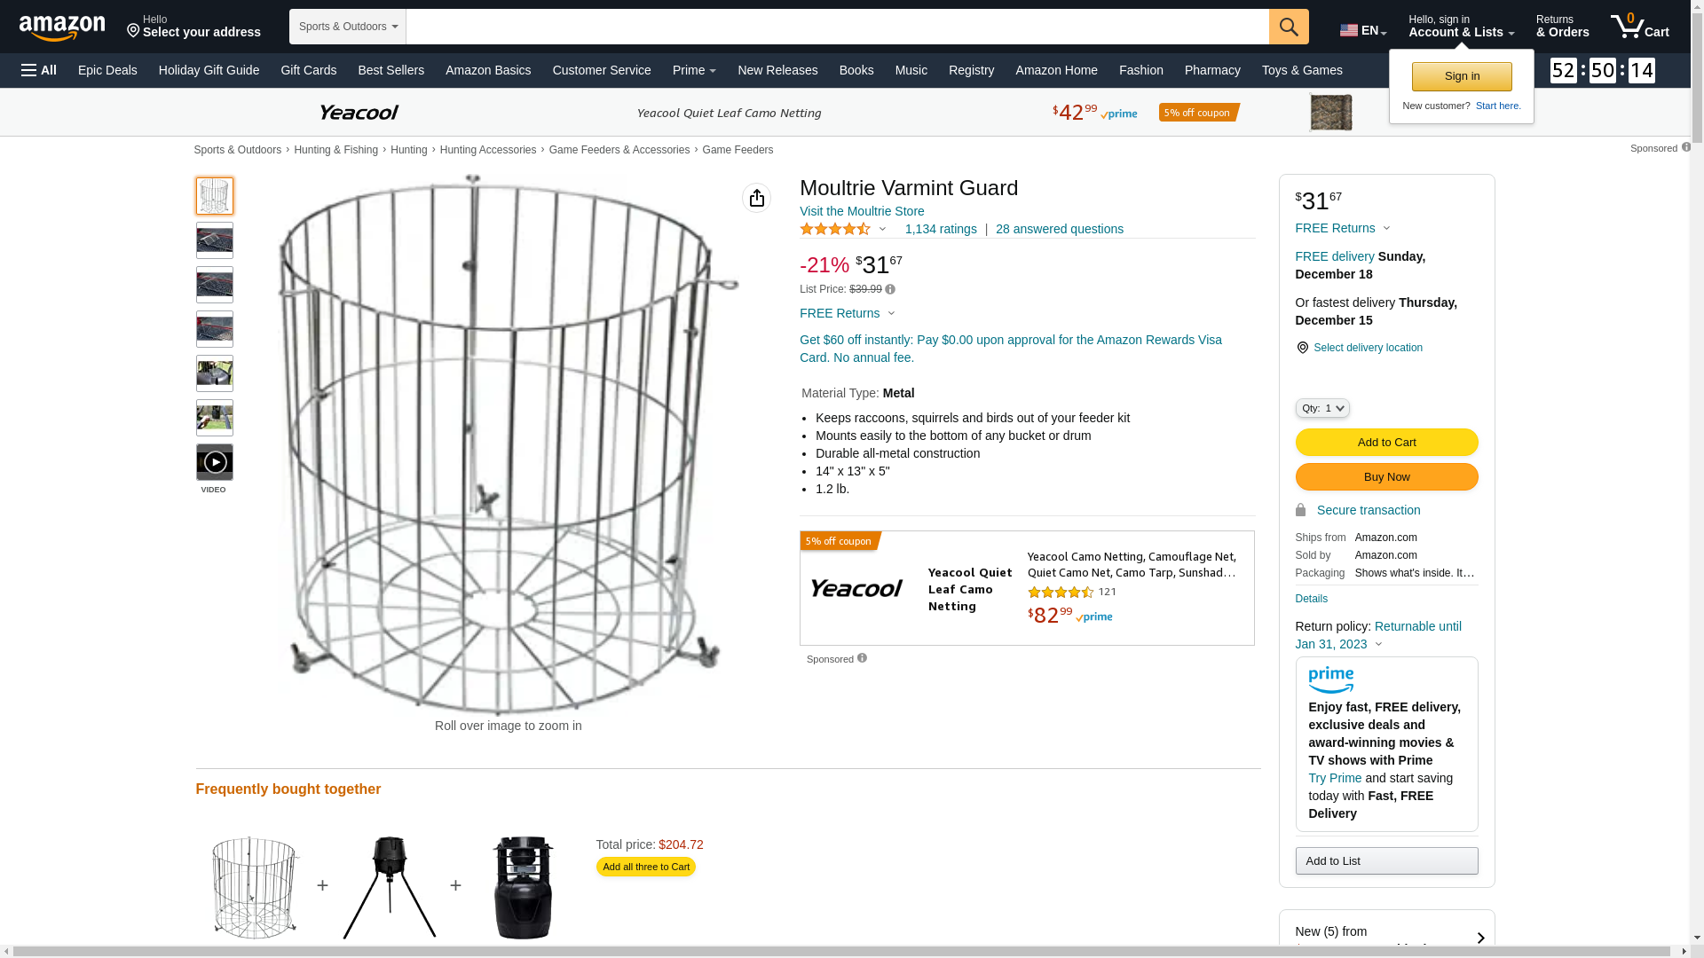Expand the Prime navigation menu
The height and width of the screenshot is (958, 1704).
(694, 70)
